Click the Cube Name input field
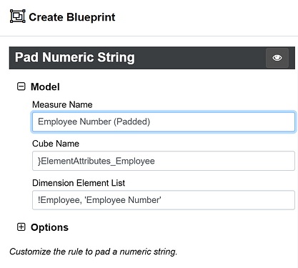 164,161
